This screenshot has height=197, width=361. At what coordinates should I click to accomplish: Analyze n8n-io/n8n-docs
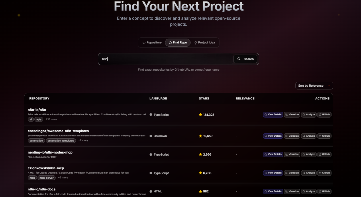tap(309, 191)
